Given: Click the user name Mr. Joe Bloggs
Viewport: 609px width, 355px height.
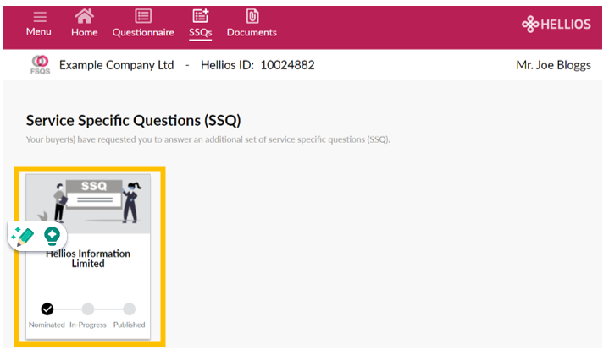Looking at the screenshot, I should click(x=553, y=65).
